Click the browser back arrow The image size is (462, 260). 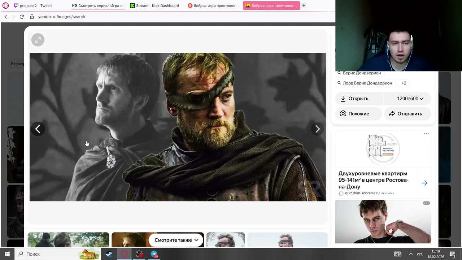(6, 17)
